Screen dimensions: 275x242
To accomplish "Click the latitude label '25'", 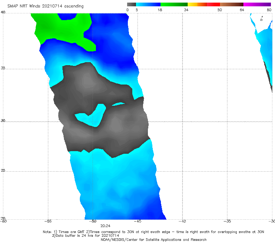I will click(3, 171).
